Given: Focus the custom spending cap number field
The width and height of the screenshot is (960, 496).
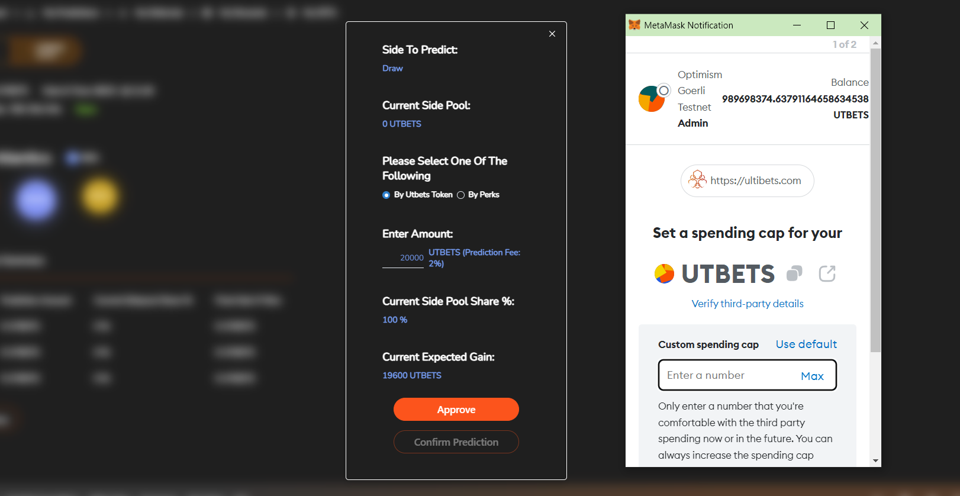Looking at the screenshot, I should click(x=728, y=375).
